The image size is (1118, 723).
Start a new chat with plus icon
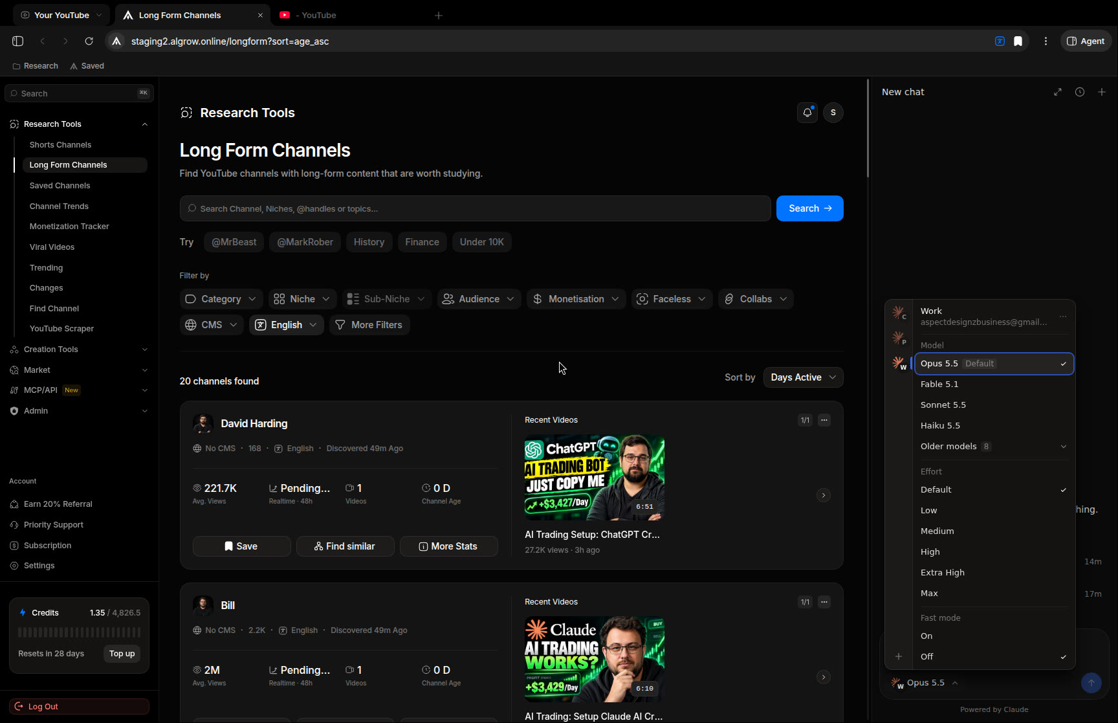click(x=1102, y=92)
